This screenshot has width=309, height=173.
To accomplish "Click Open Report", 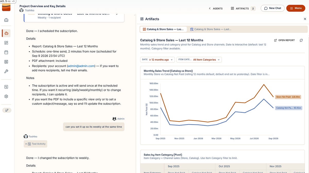I will point(284,40).
